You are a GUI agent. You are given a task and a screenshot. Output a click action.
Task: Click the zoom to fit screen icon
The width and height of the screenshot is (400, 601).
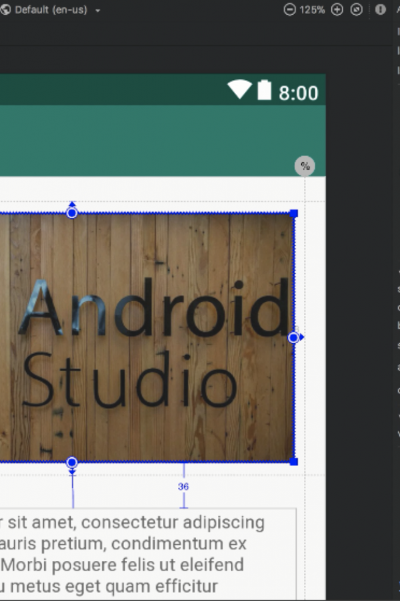(357, 9)
